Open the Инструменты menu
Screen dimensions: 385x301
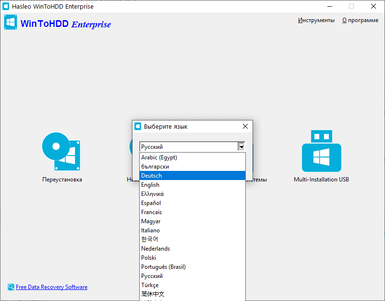(x=316, y=20)
